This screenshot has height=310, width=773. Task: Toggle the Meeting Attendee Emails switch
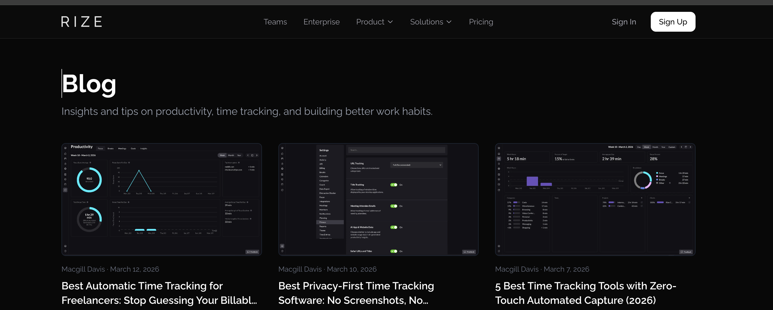(394, 206)
